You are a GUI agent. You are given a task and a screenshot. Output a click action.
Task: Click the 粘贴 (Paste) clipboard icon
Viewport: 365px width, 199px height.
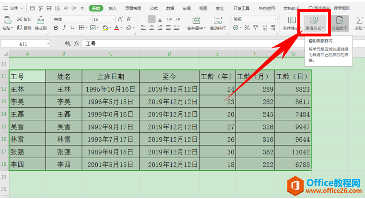(x=7, y=20)
